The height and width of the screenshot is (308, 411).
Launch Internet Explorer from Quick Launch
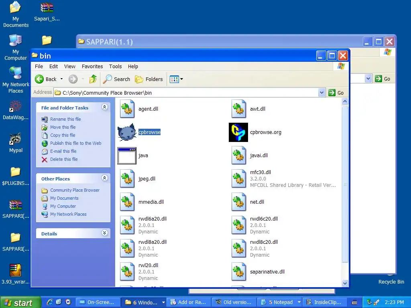(49, 302)
